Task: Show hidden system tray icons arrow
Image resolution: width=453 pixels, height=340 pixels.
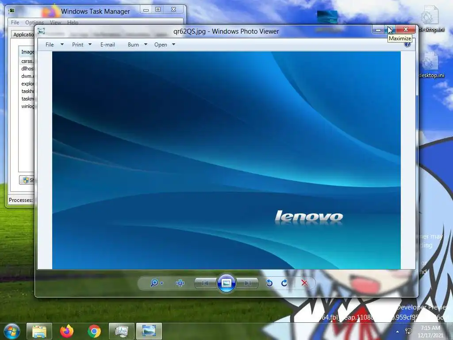Action: (x=398, y=332)
